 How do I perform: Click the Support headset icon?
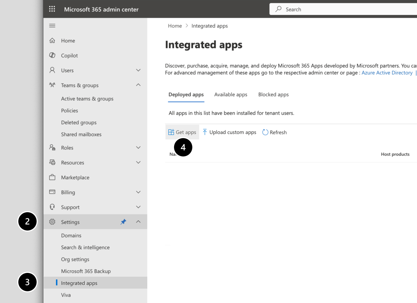(x=52, y=207)
